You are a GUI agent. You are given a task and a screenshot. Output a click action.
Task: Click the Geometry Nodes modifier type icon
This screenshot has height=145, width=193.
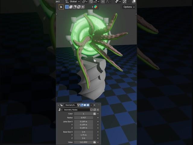pyautogui.click(x=61, y=105)
